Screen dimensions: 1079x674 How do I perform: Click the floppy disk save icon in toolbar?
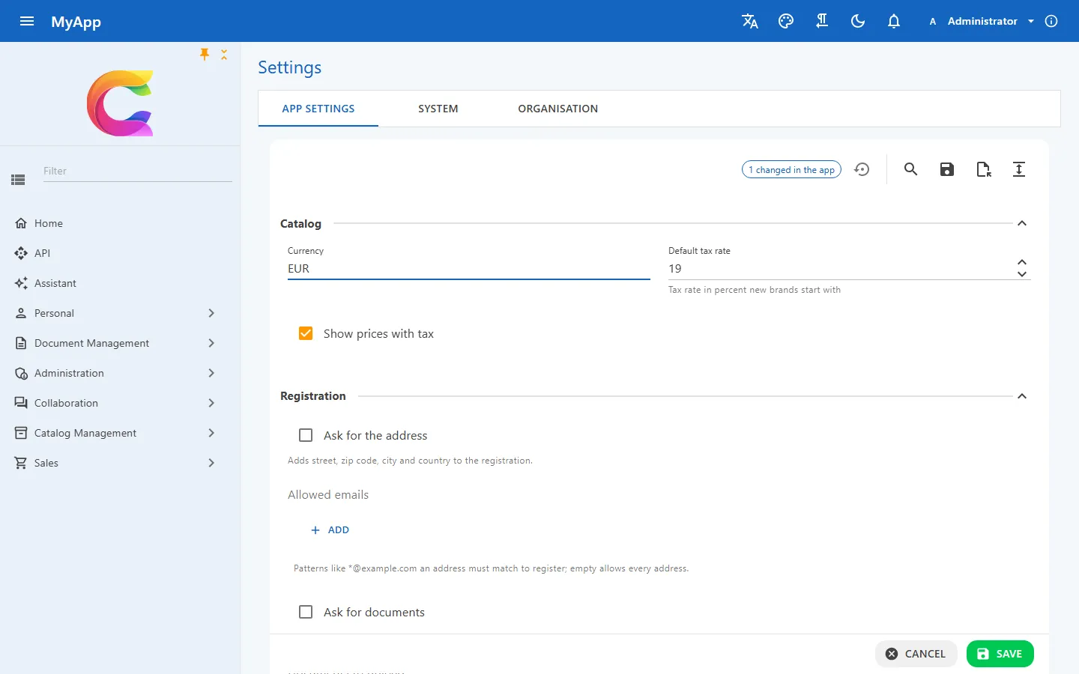[x=947, y=169]
